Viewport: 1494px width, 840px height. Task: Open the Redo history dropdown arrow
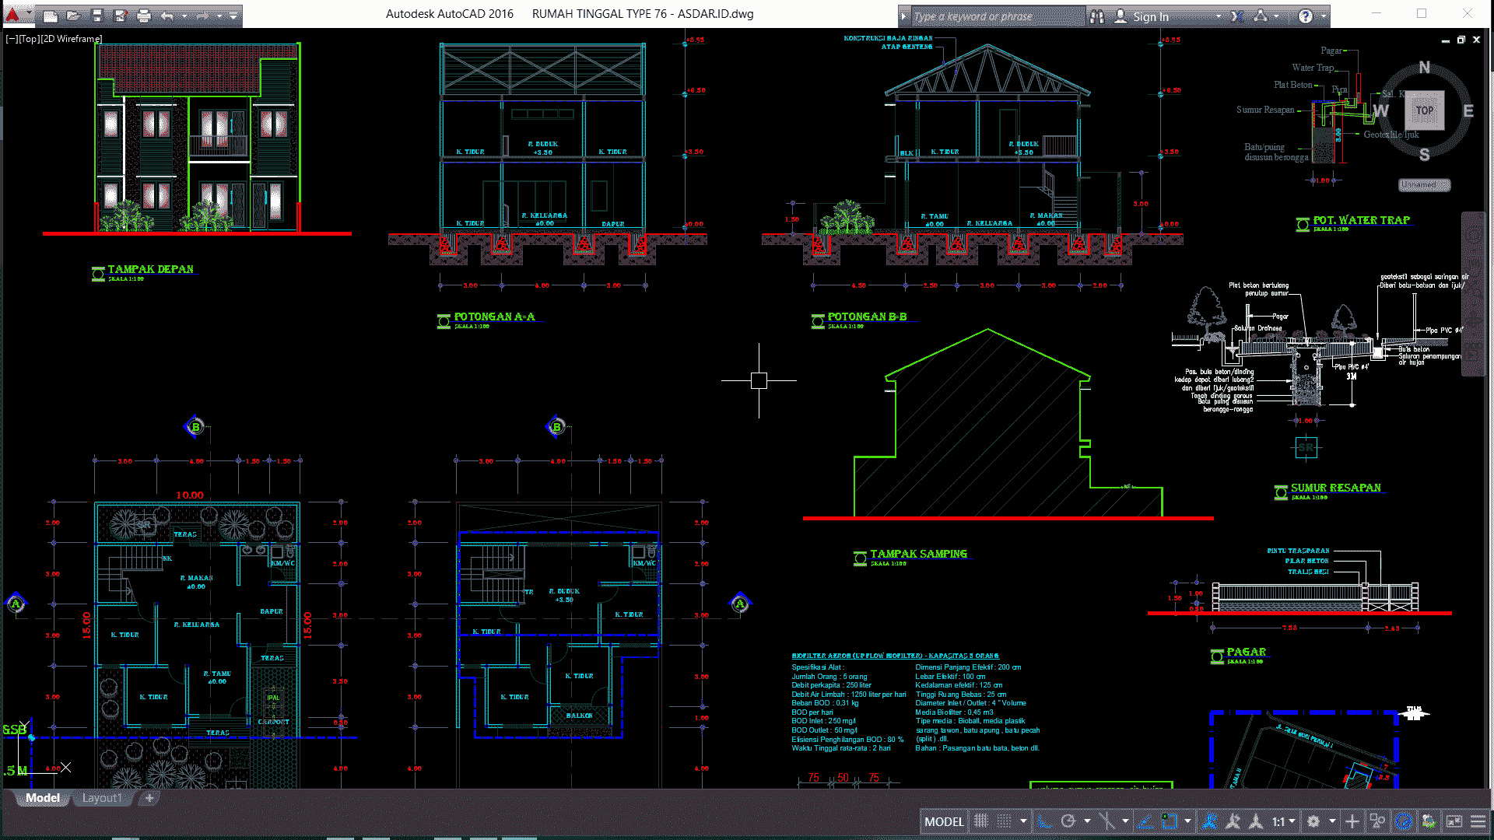pos(219,16)
